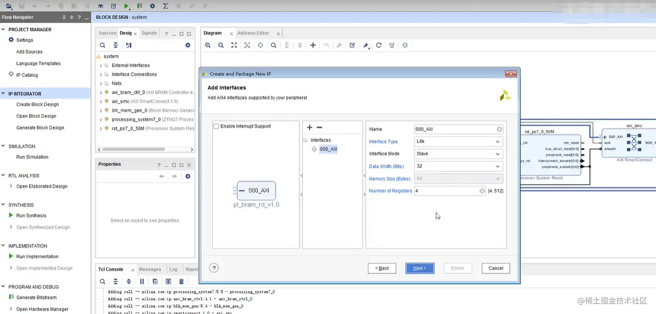The width and height of the screenshot is (656, 314).
Task: Open IP Catalog in Flow Navigator
Action: (x=27, y=75)
